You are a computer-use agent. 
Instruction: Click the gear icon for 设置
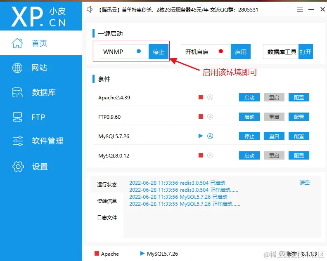point(18,167)
